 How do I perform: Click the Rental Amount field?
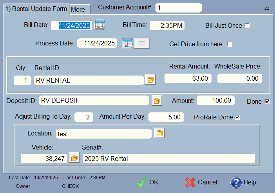click(x=188, y=78)
